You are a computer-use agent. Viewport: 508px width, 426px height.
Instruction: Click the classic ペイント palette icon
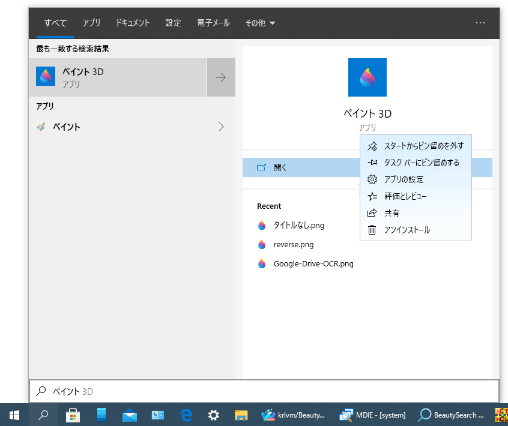[41, 127]
